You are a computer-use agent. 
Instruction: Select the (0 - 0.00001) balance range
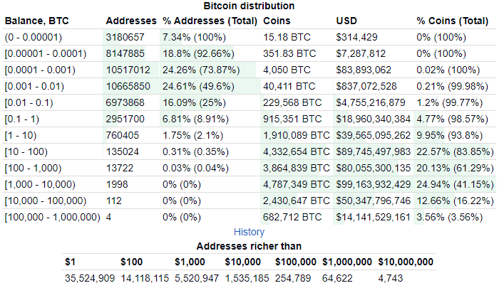click(34, 36)
